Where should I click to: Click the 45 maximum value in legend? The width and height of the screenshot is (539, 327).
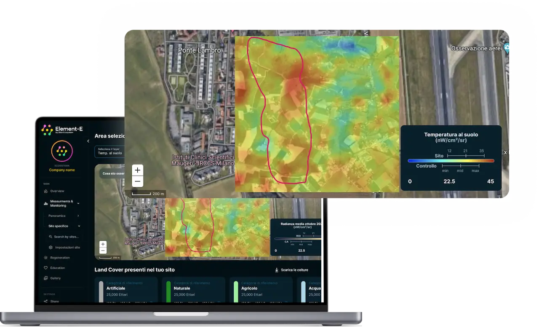tap(491, 181)
